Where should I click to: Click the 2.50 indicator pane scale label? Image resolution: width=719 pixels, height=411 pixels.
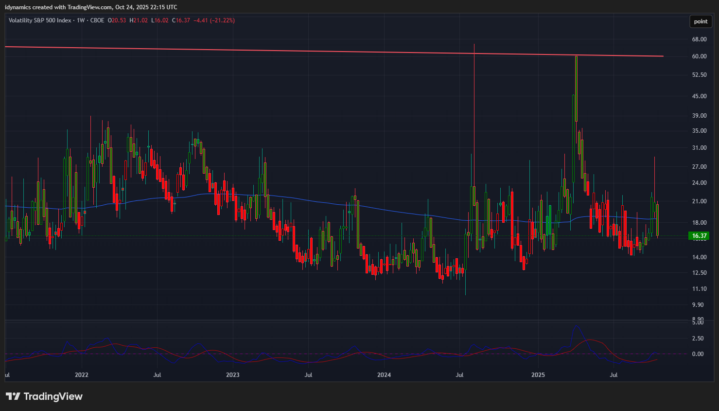click(698, 339)
